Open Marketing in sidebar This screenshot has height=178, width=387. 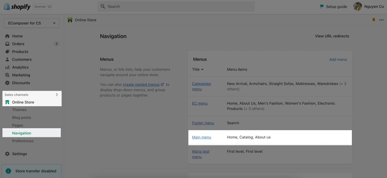[x=21, y=75]
